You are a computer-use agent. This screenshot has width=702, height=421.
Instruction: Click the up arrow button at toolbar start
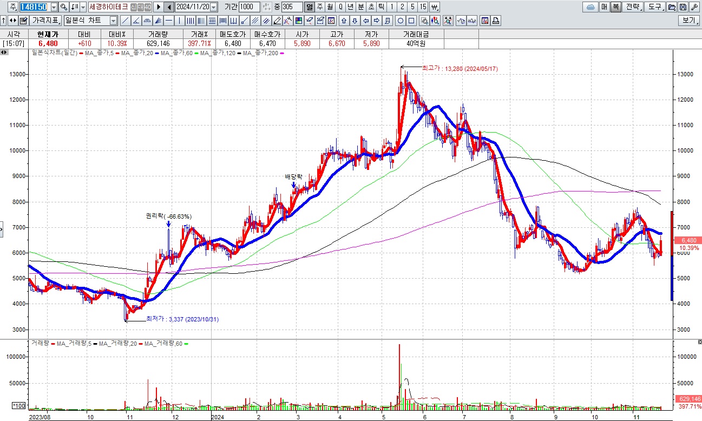point(3,21)
